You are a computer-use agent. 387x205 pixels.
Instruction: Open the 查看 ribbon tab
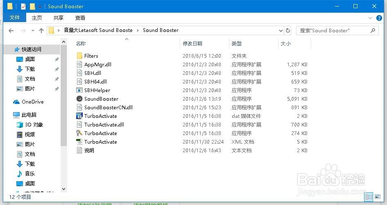(x=80, y=18)
